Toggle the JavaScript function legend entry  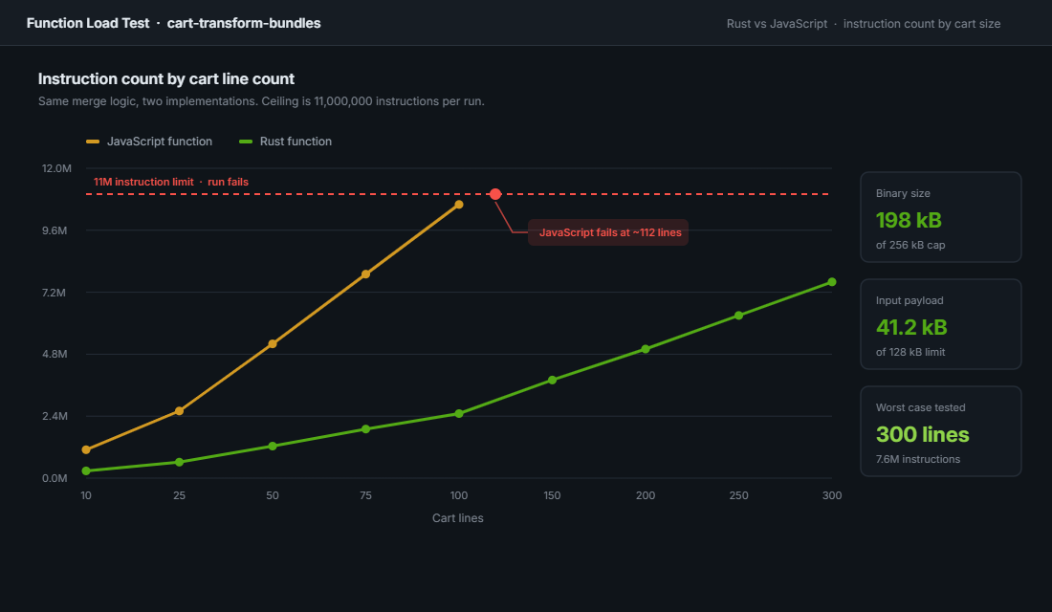point(149,142)
